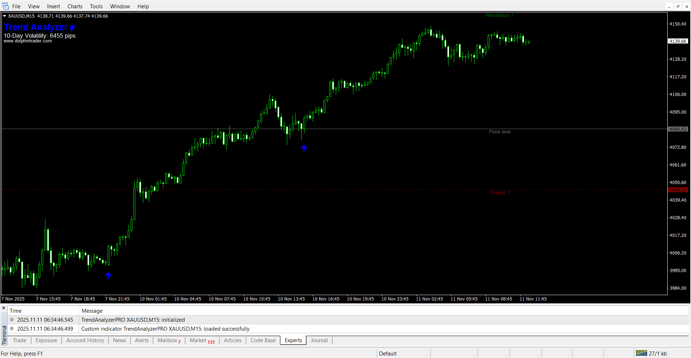Click the Trend Analyzer logo icon

coord(73,28)
